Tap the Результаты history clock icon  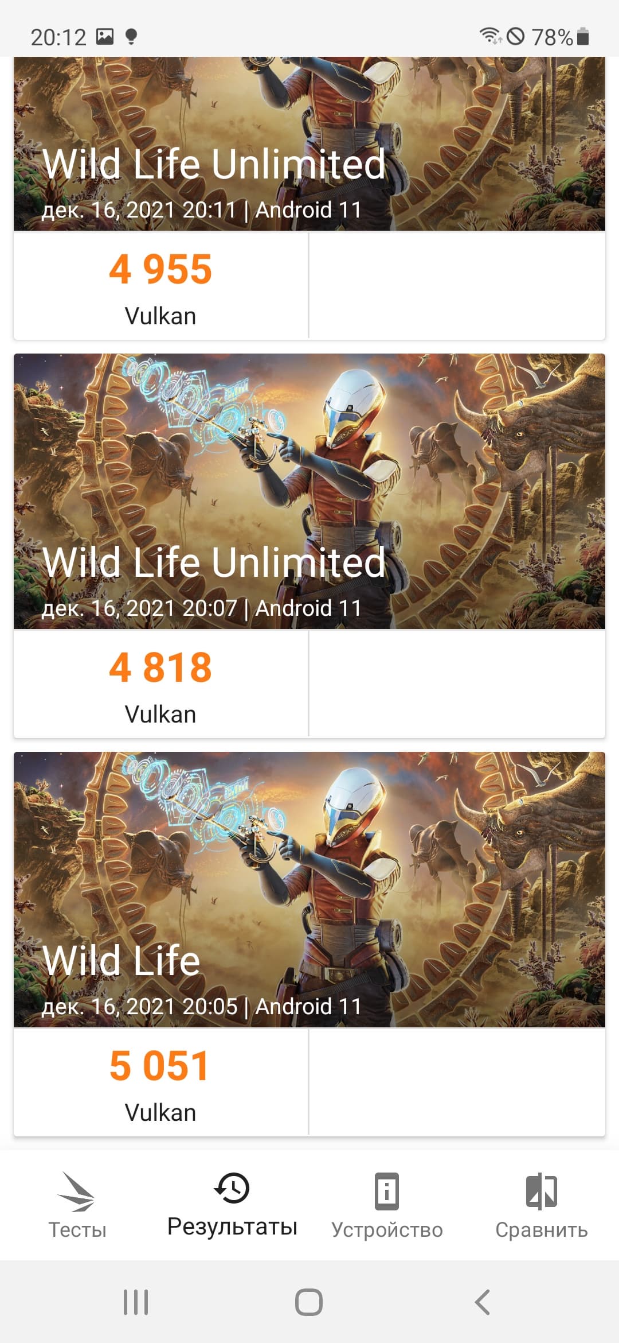232,1187
